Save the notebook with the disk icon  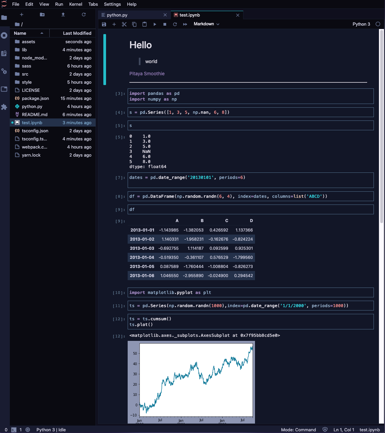click(x=104, y=24)
